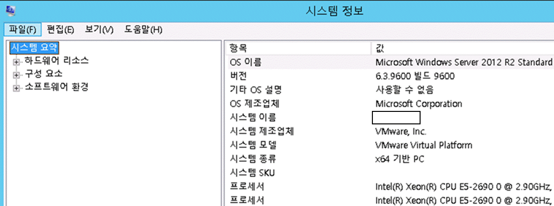Open the 파일(F) menu
Viewport: 554px width, 206px height.
point(23,30)
